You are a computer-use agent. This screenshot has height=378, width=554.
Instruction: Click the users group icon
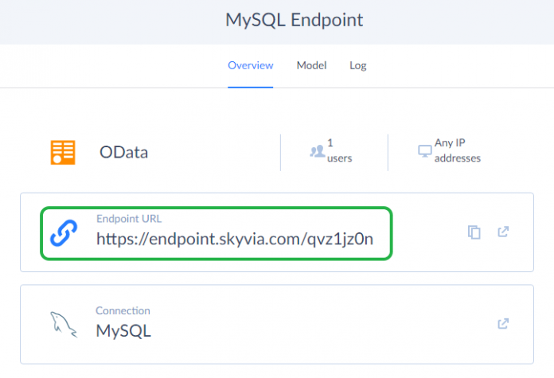click(317, 150)
